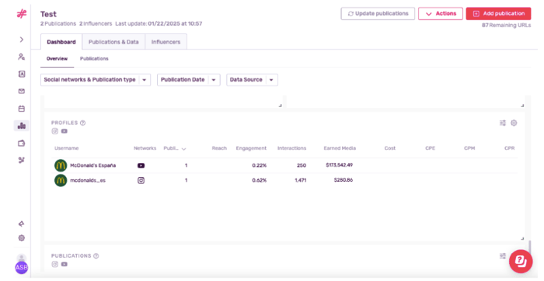Click the Add publication button
The image size is (544, 281).
[x=498, y=13]
